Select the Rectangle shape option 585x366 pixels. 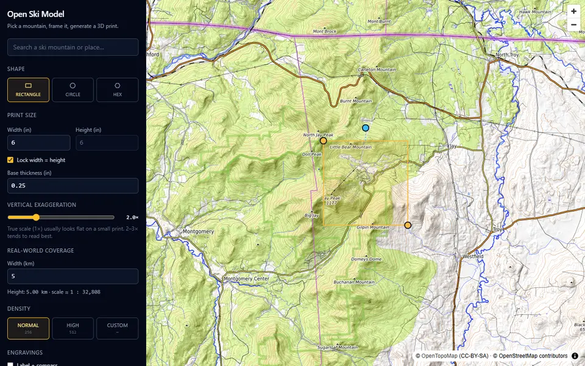(x=28, y=90)
